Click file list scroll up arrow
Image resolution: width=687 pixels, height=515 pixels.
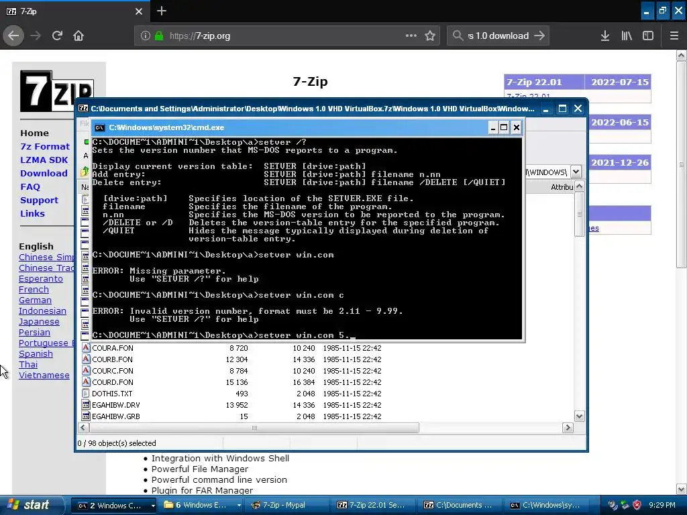579,186
